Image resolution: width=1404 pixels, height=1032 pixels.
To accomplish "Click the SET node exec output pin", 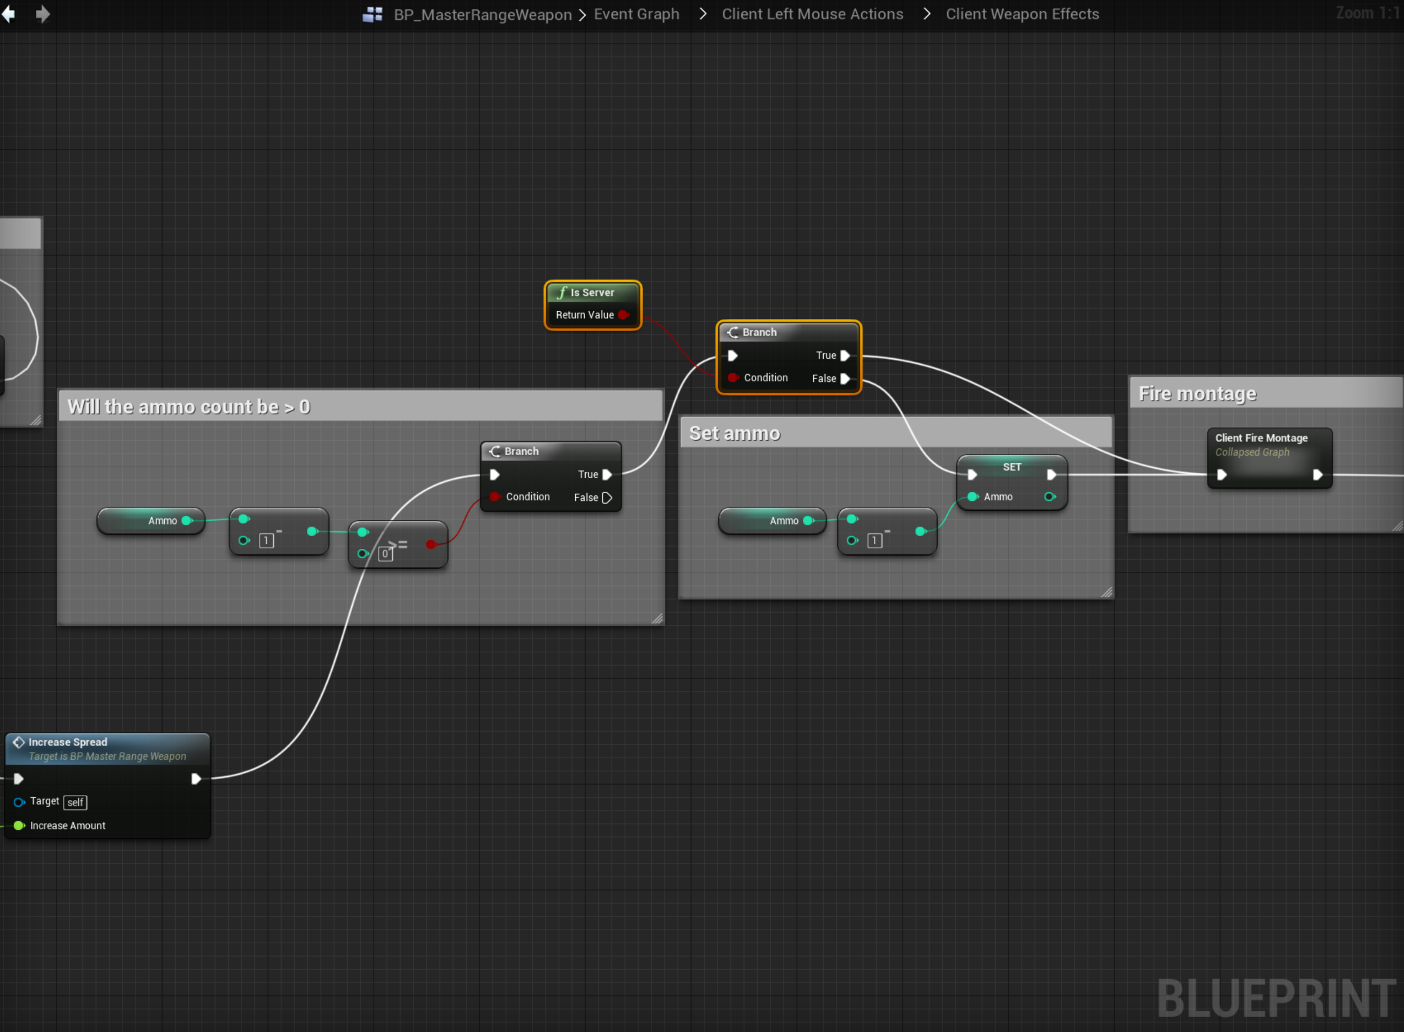I will [1052, 475].
